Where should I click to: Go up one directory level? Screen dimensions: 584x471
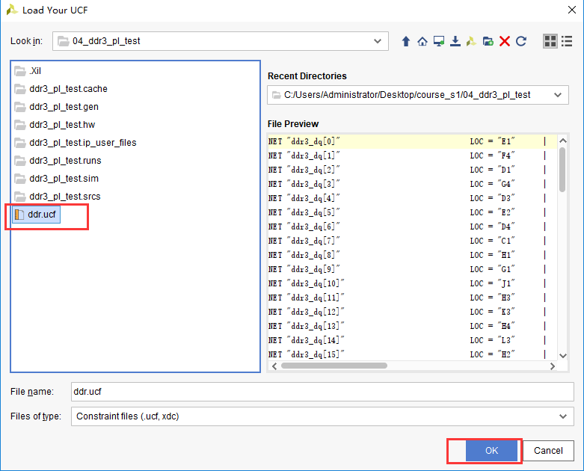click(x=406, y=41)
